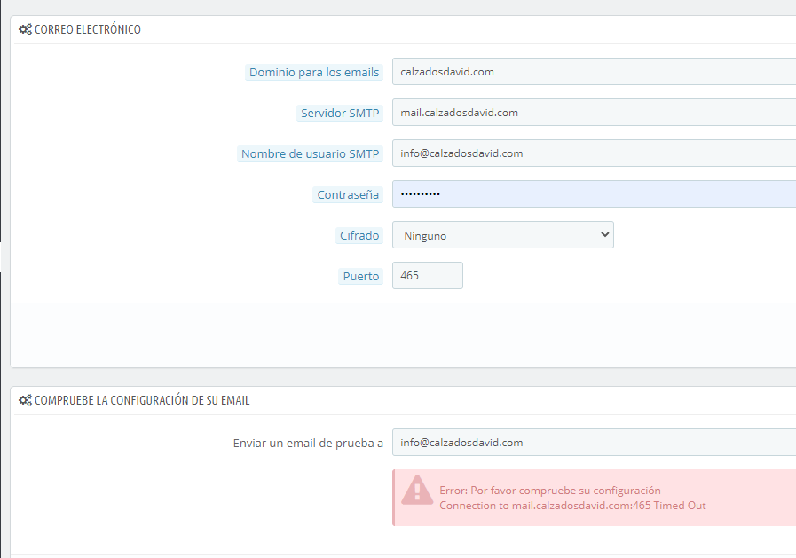The height and width of the screenshot is (558, 796).
Task: Focus the Dominio para los emails field
Action: (594, 72)
